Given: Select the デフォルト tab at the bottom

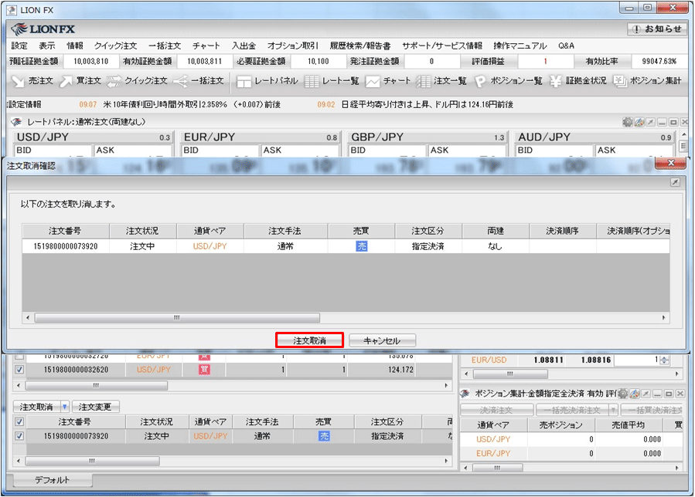Looking at the screenshot, I should click(x=53, y=480).
